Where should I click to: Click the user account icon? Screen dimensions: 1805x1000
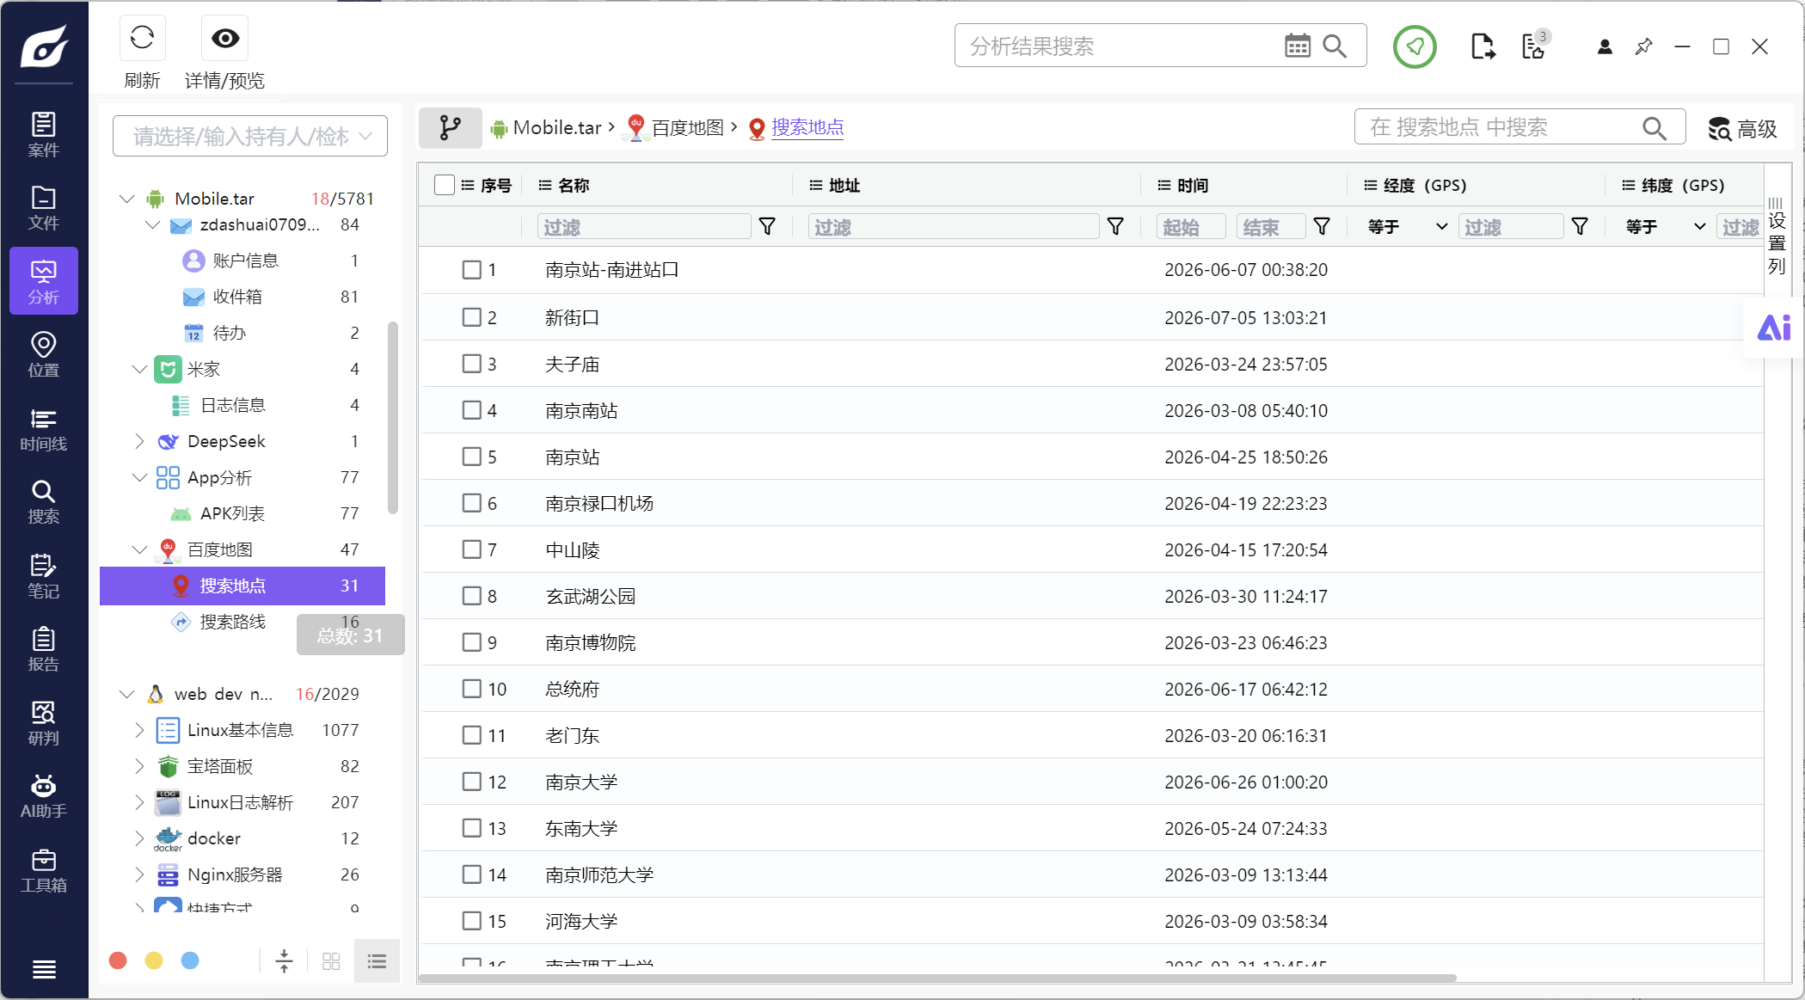tap(1605, 46)
